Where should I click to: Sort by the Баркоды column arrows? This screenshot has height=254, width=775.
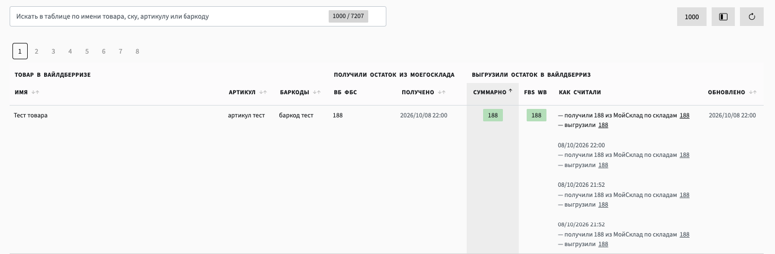(317, 92)
